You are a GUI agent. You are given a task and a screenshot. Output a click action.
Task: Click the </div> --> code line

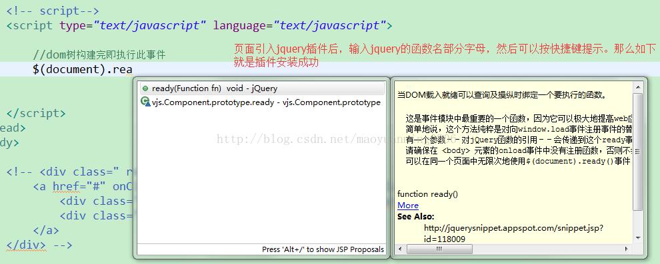click(x=39, y=245)
